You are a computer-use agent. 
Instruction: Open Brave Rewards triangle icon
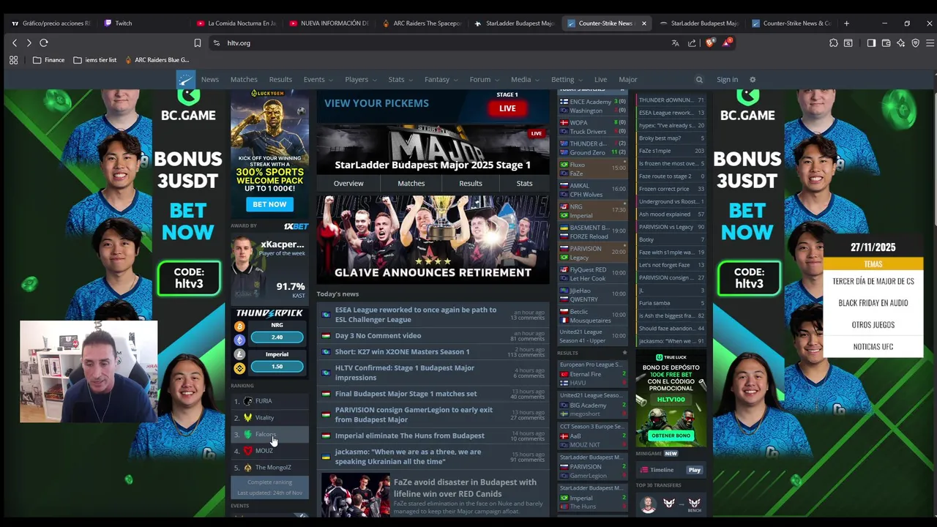tap(727, 43)
